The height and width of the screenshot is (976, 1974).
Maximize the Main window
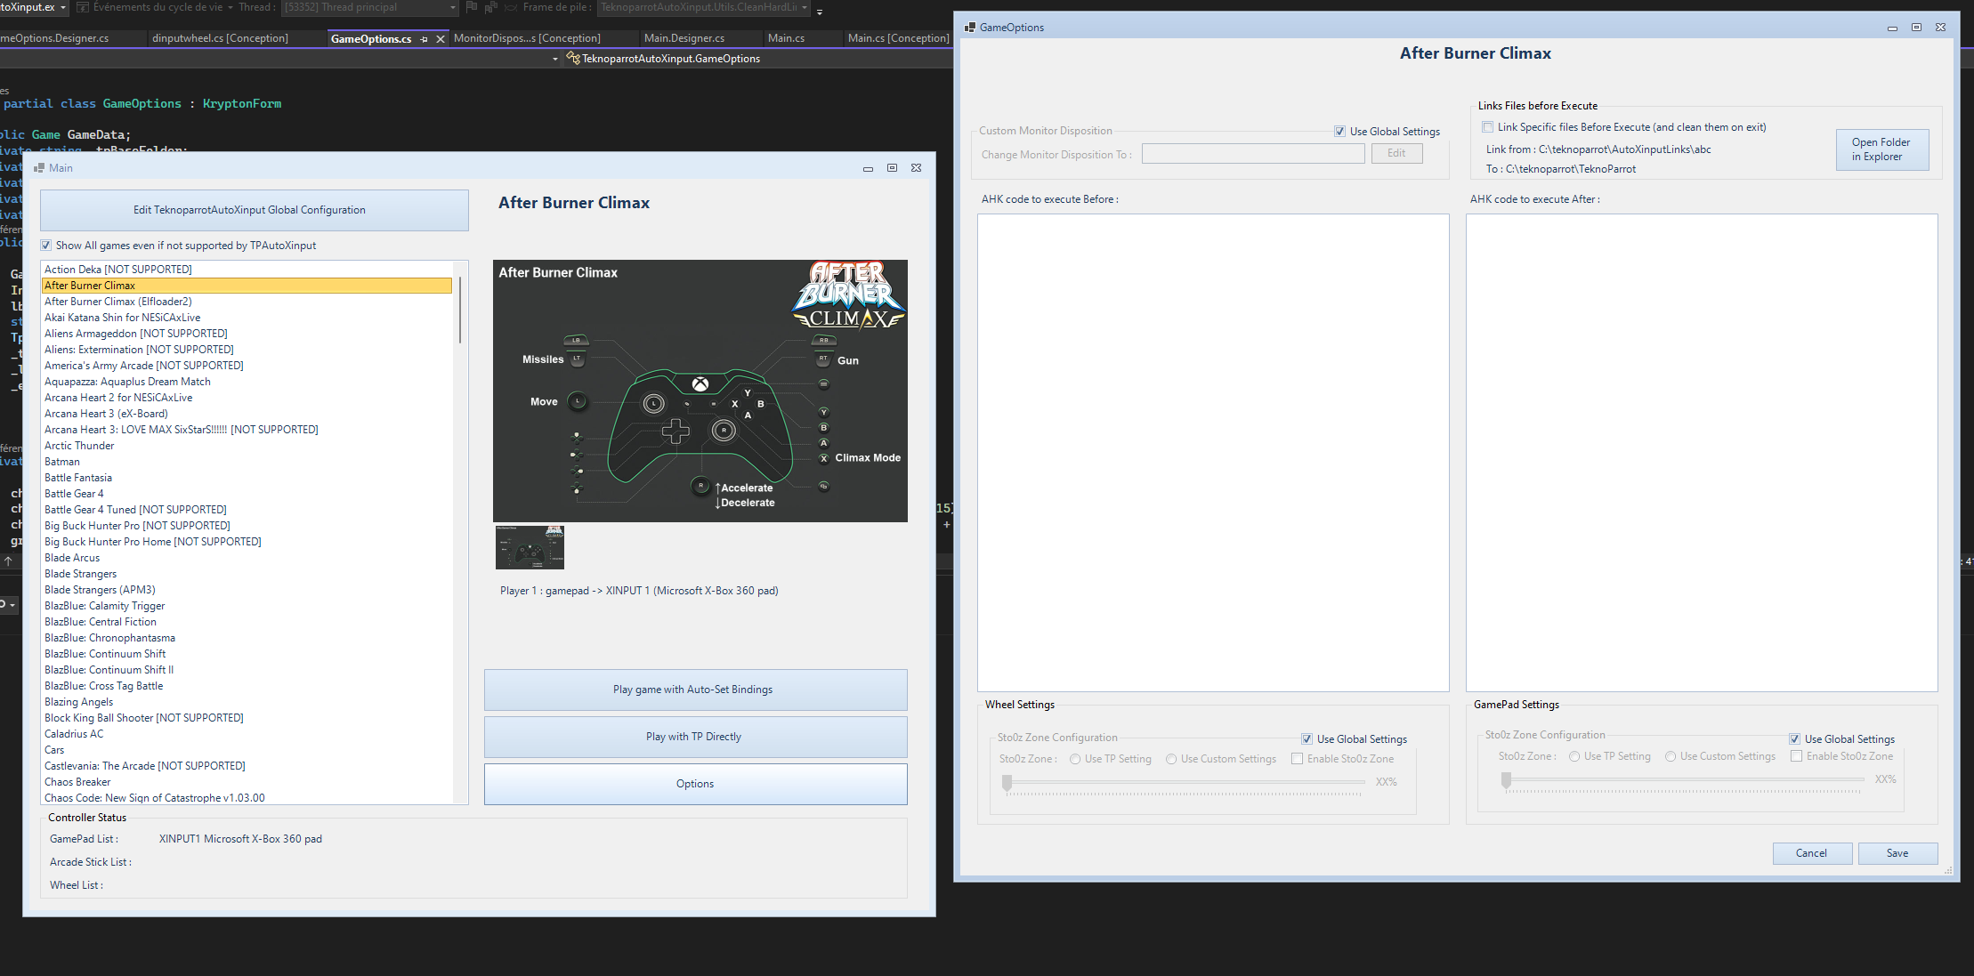tap(892, 168)
